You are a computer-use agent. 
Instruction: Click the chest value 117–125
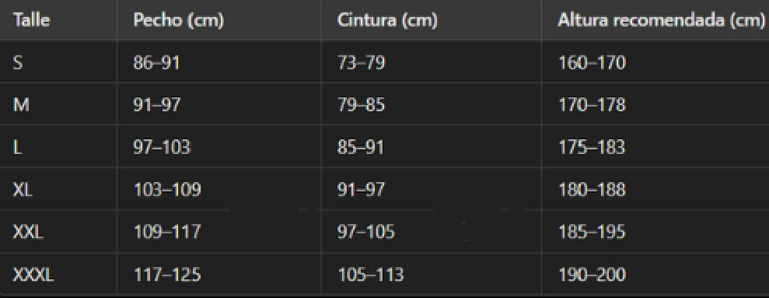pyautogui.click(x=167, y=275)
